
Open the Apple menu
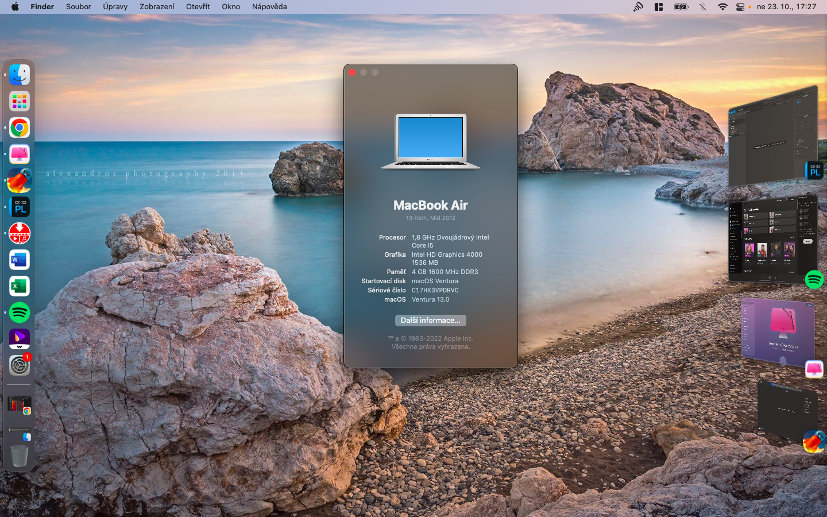coord(16,7)
